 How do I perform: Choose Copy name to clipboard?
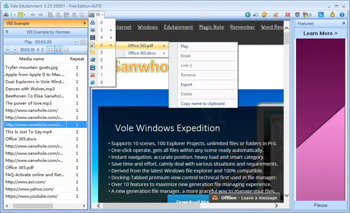click(x=203, y=104)
